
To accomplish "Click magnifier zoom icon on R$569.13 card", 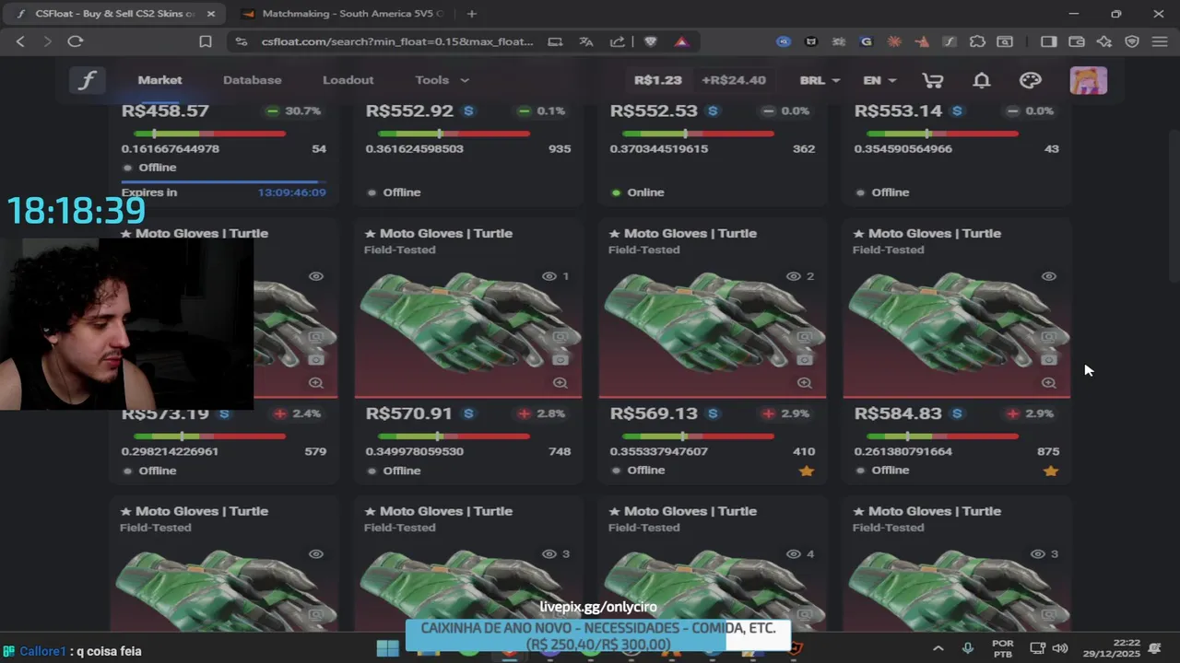I will coord(805,383).
